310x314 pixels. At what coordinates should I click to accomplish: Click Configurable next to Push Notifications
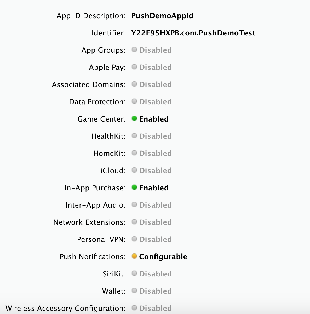(163, 257)
